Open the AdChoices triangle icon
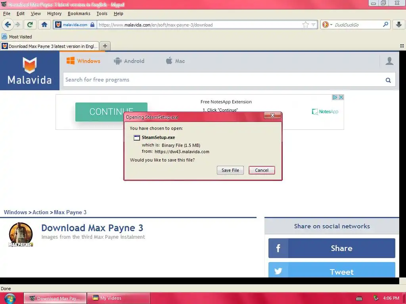 (x=335, y=97)
